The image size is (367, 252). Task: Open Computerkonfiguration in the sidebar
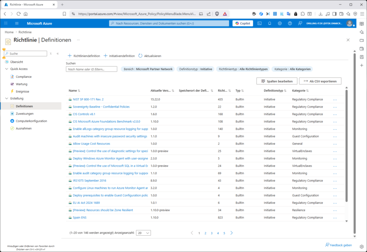[31, 121]
